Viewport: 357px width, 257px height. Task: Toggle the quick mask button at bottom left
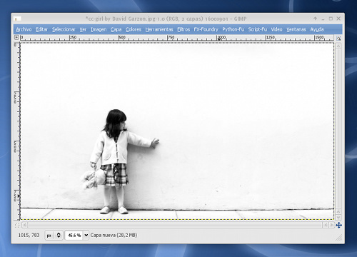[x=17, y=225]
